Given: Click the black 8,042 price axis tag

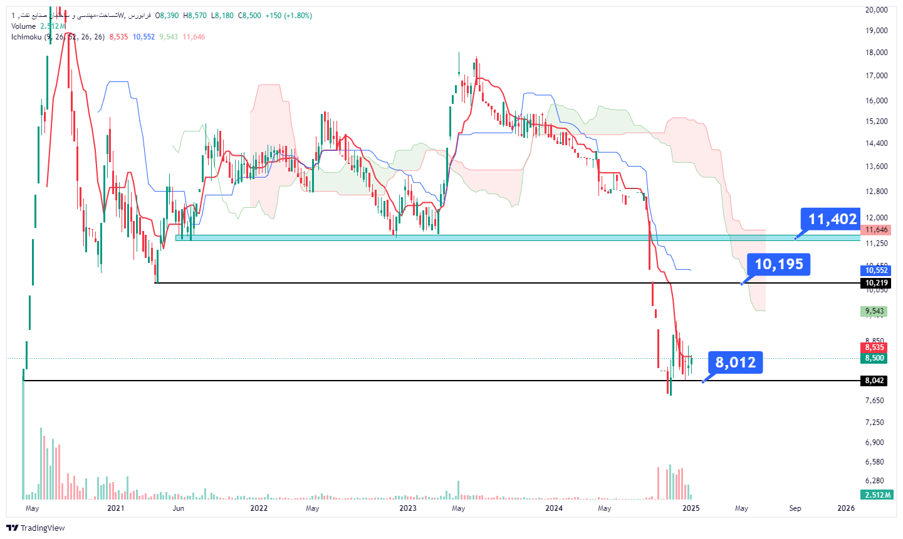Looking at the screenshot, I should click(874, 381).
